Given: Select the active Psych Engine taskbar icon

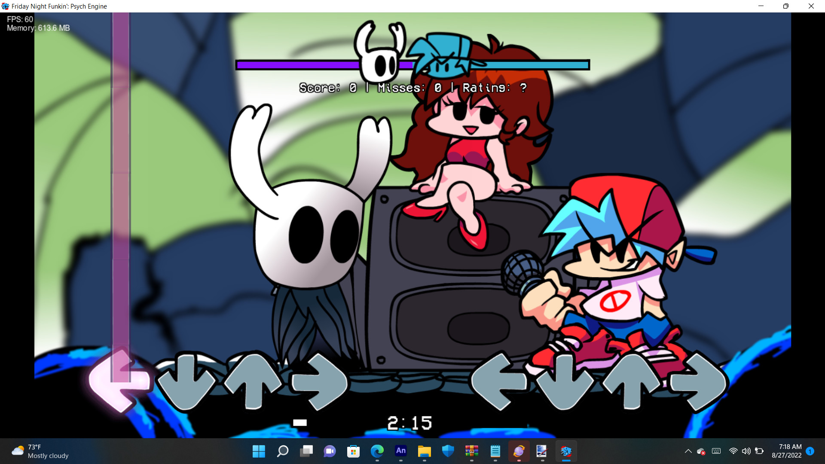Looking at the screenshot, I should (566, 452).
